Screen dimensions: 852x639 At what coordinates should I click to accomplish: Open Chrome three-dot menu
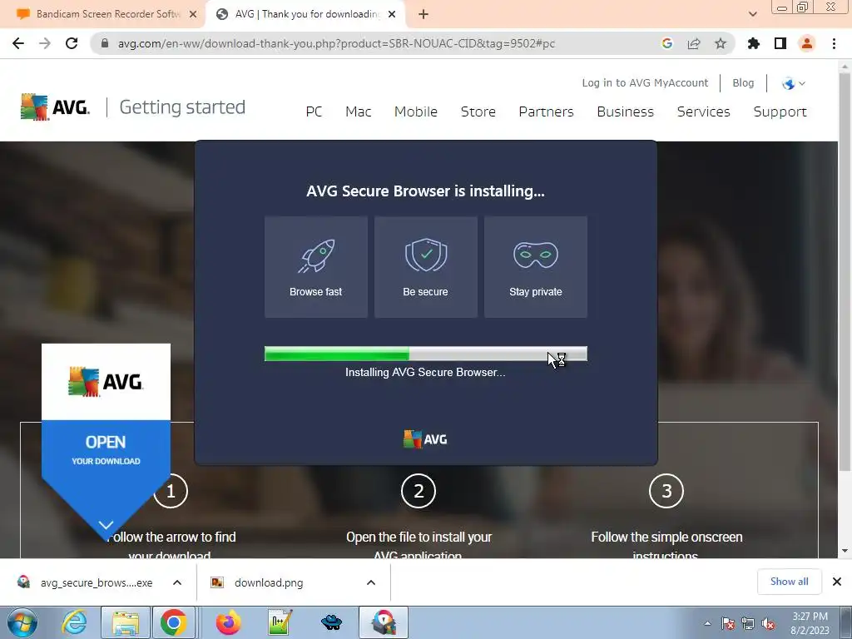click(x=834, y=43)
